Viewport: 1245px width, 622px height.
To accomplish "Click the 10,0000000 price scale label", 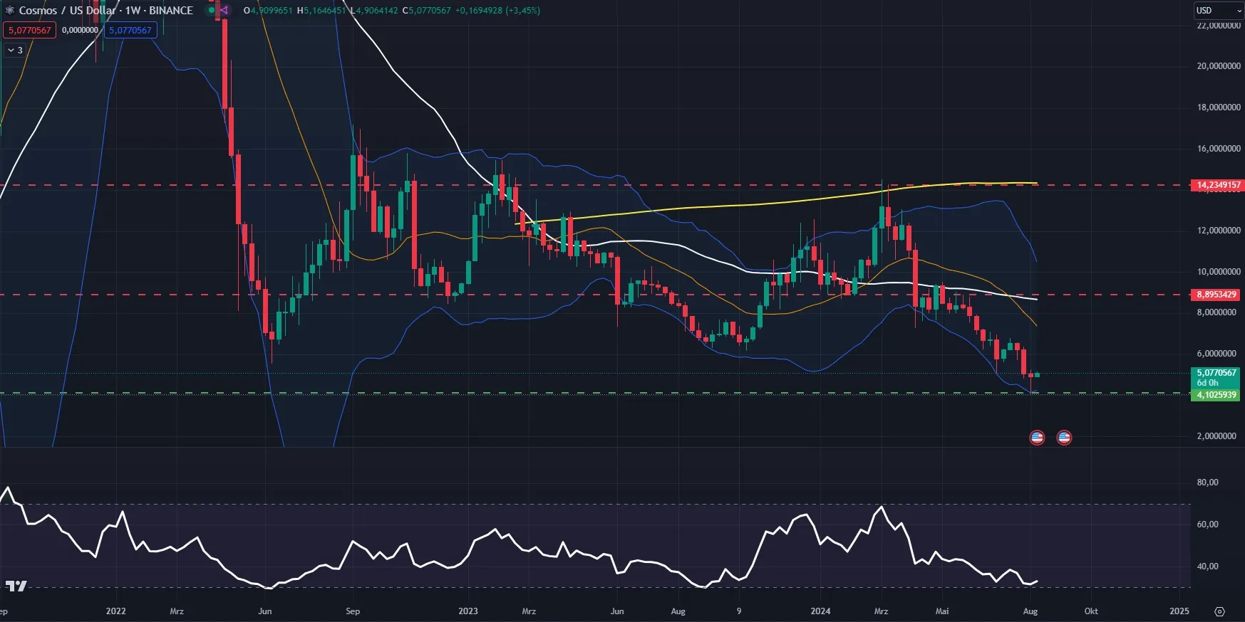I will [x=1219, y=272].
